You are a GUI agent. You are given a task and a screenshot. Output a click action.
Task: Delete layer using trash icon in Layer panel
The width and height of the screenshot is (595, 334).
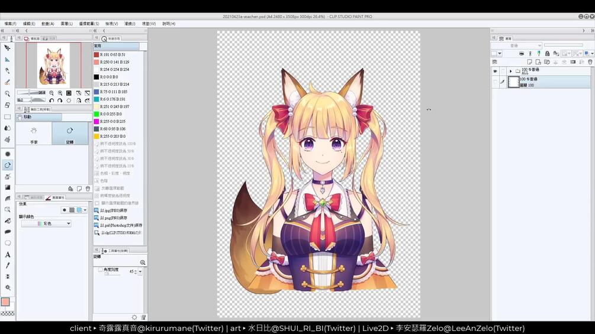pyautogui.click(x=590, y=61)
